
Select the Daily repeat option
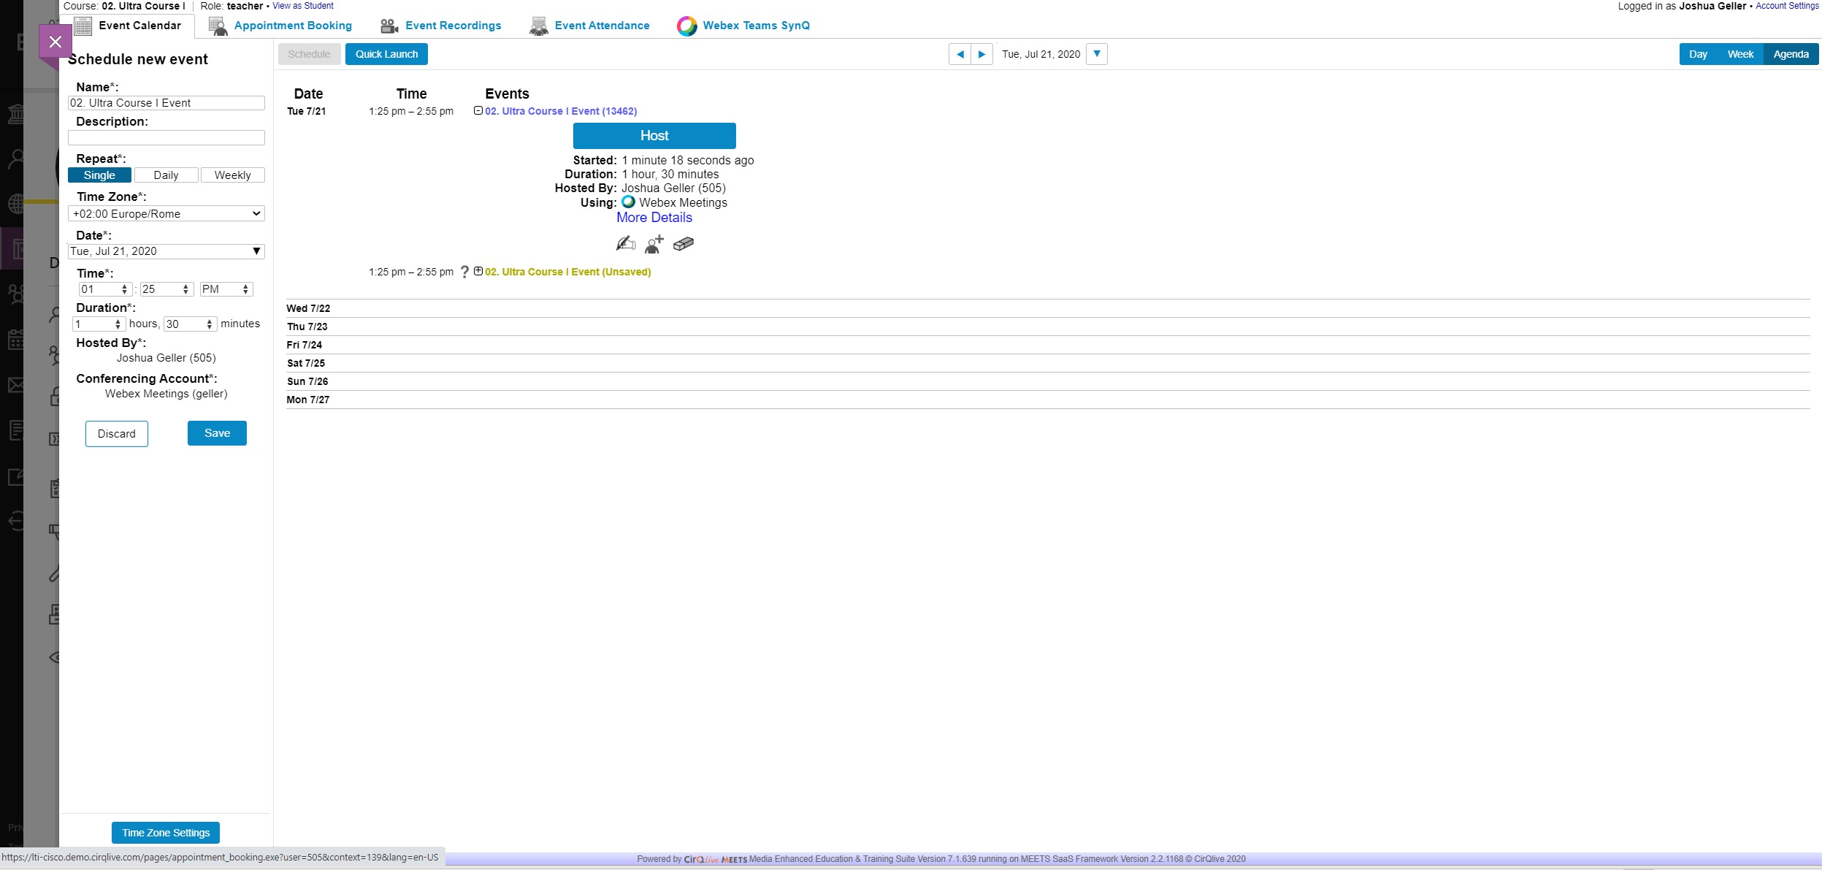coord(166,175)
